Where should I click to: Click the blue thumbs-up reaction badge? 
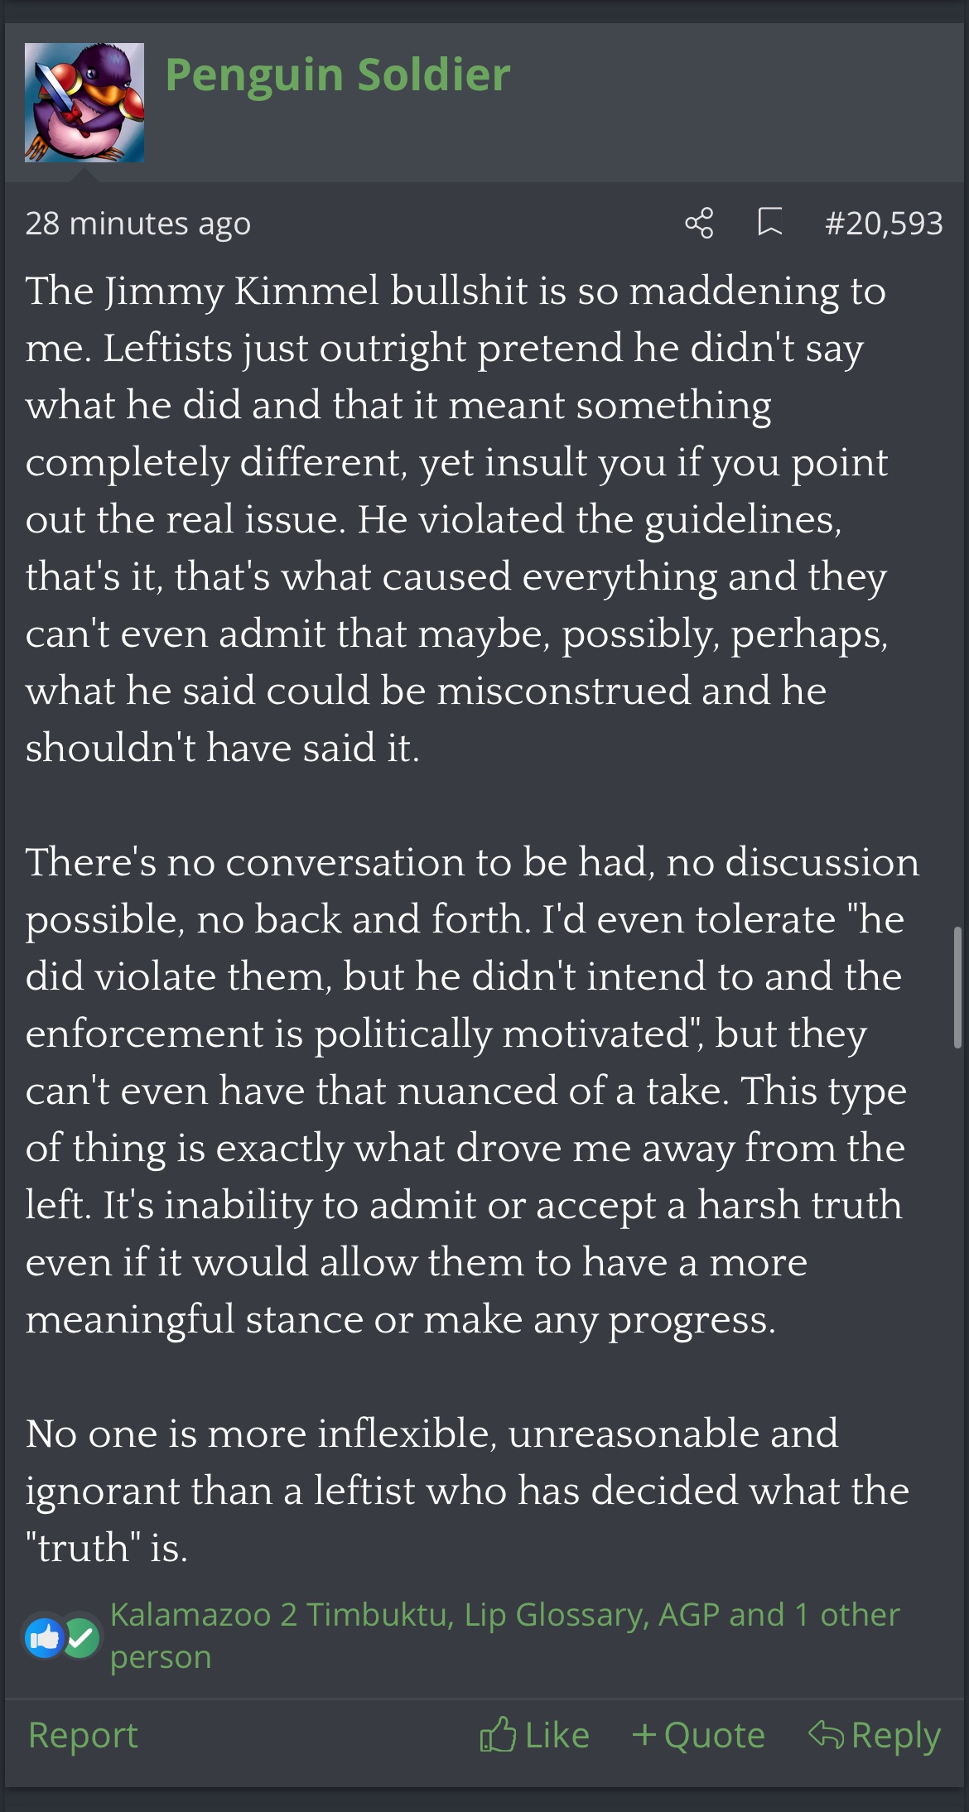coord(45,1636)
